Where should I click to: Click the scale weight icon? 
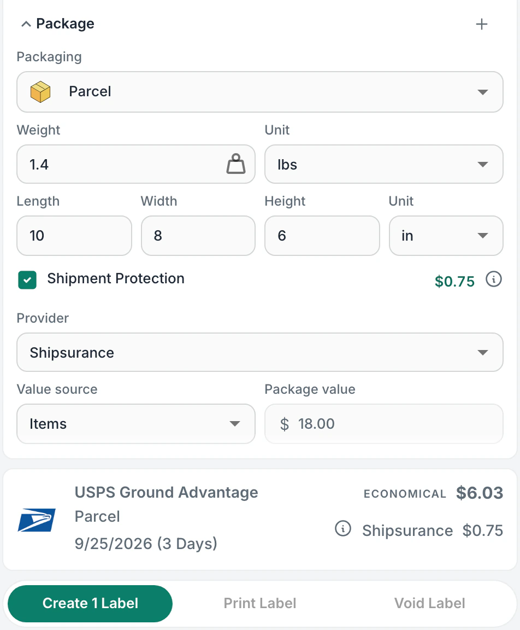click(x=236, y=164)
